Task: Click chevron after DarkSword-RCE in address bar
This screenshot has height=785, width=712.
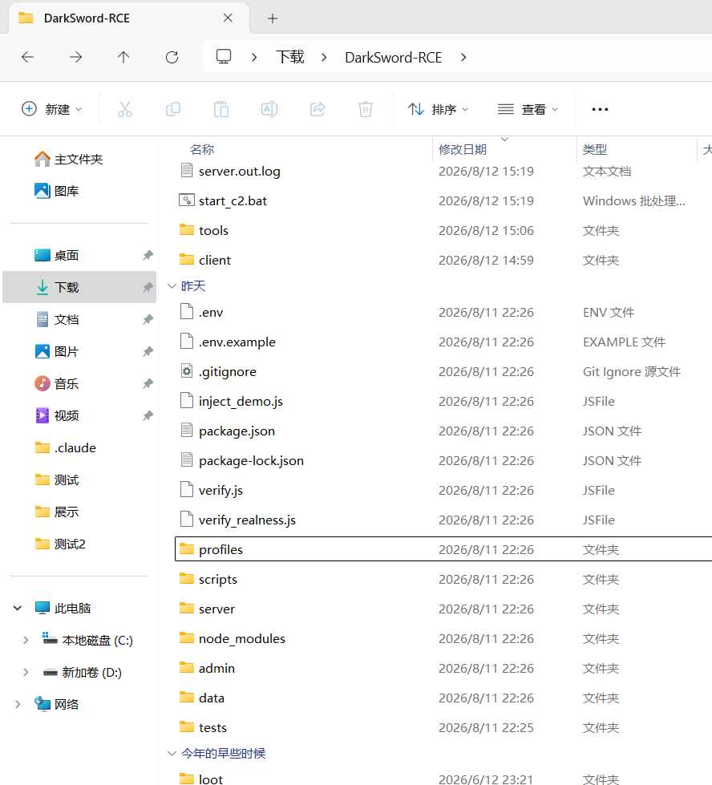Action: coord(463,58)
